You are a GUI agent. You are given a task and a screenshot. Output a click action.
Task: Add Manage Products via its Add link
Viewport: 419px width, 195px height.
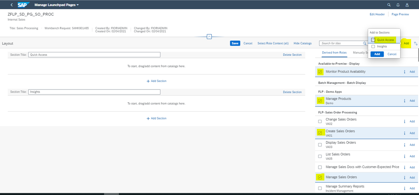(412, 101)
